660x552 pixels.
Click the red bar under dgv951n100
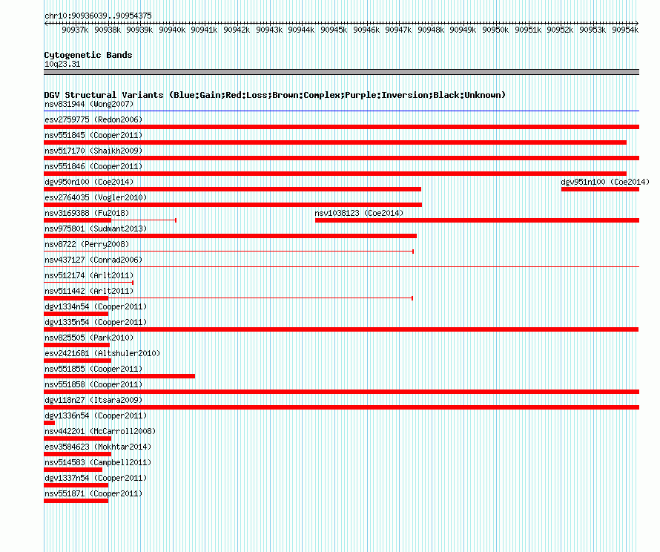click(x=600, y=189)
